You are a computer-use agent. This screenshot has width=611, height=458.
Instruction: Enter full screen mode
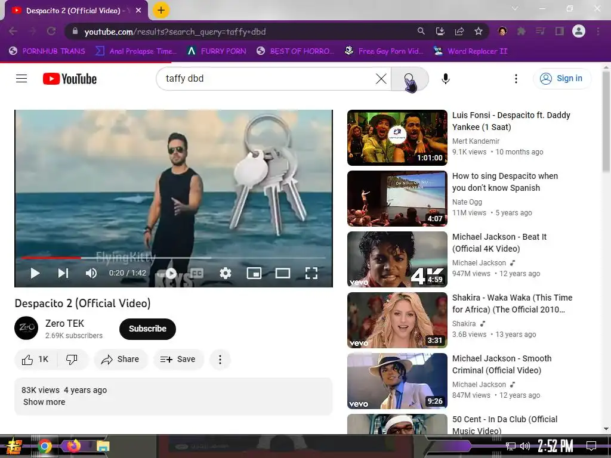(x=311, y=273)
